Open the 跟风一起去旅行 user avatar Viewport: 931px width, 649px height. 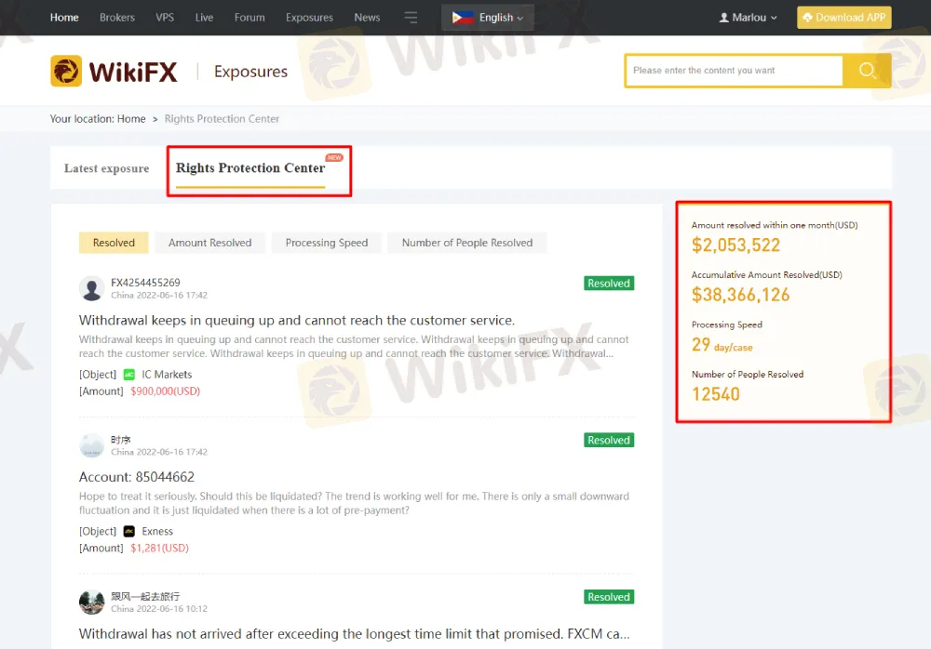[x=91, y=603]
